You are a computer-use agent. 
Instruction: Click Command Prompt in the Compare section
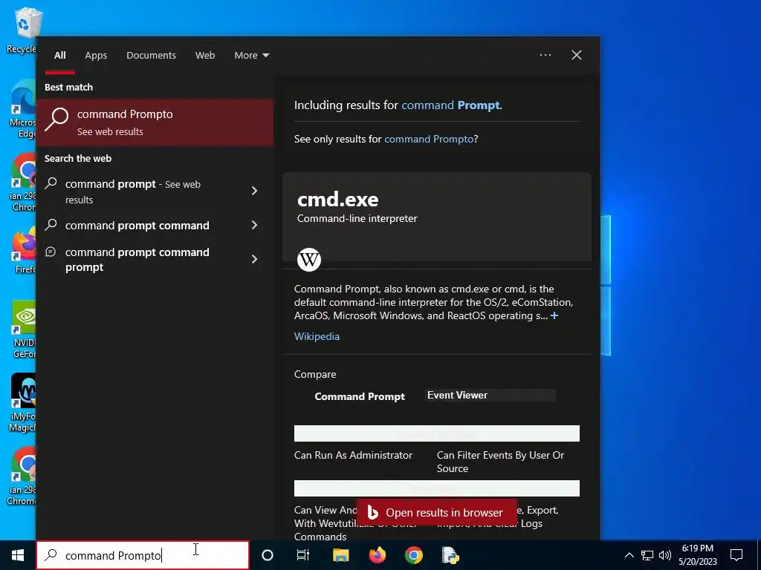(360, 396)
